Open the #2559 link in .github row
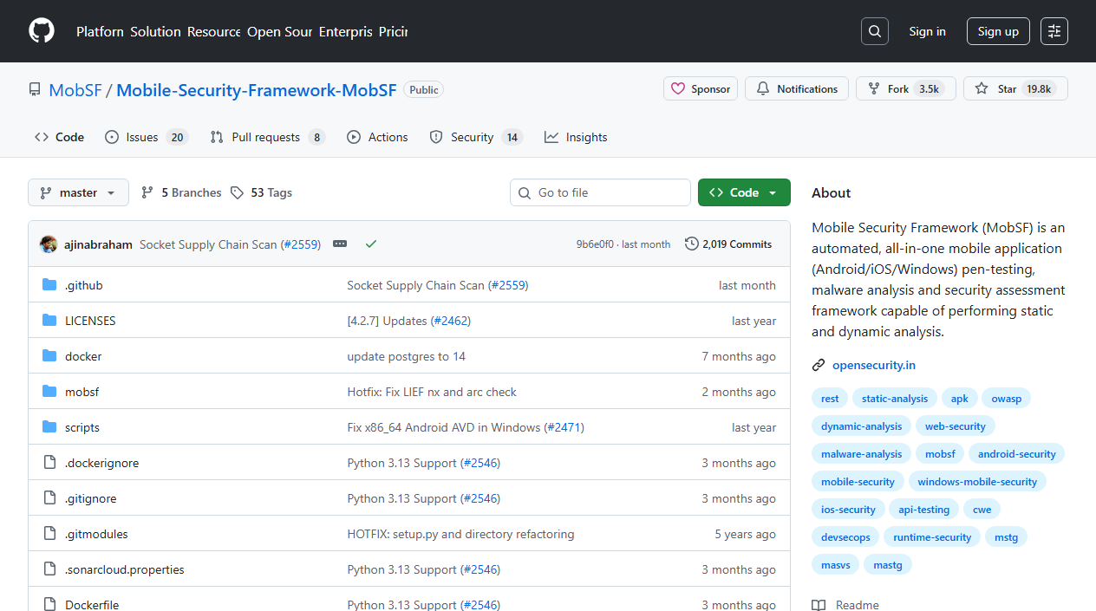Image resolution: width=1096 pixels, height=611 pixels. pos(508,285)
